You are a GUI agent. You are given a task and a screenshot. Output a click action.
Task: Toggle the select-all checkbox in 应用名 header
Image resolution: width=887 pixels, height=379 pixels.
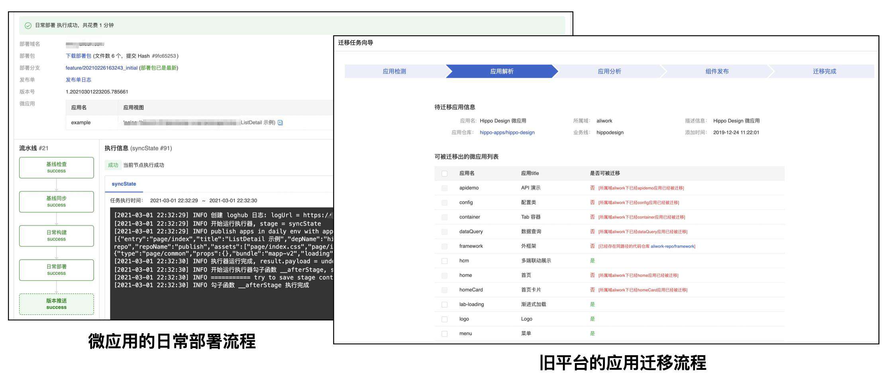[444, 174]
